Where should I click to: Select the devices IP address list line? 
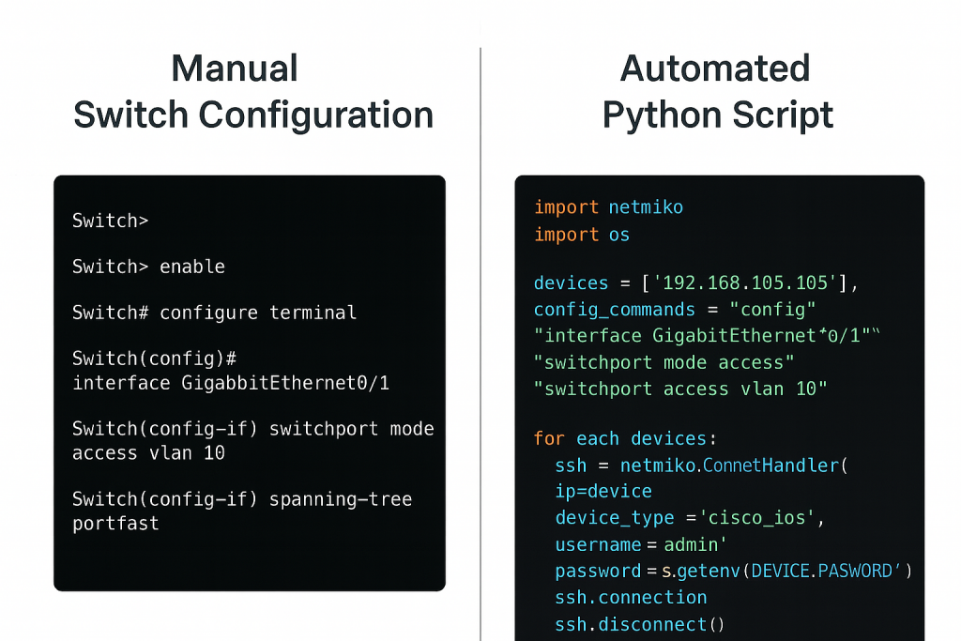696,283
